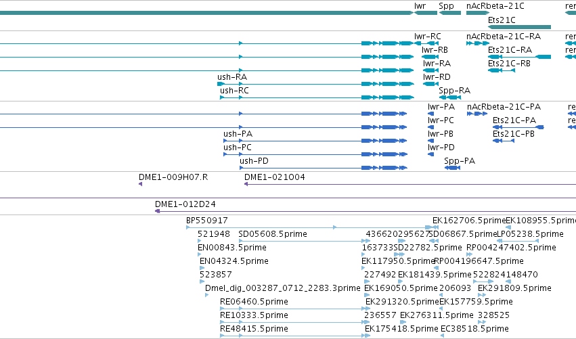
Task: Select the ush-PA protein label
Action: pos(238,134)
